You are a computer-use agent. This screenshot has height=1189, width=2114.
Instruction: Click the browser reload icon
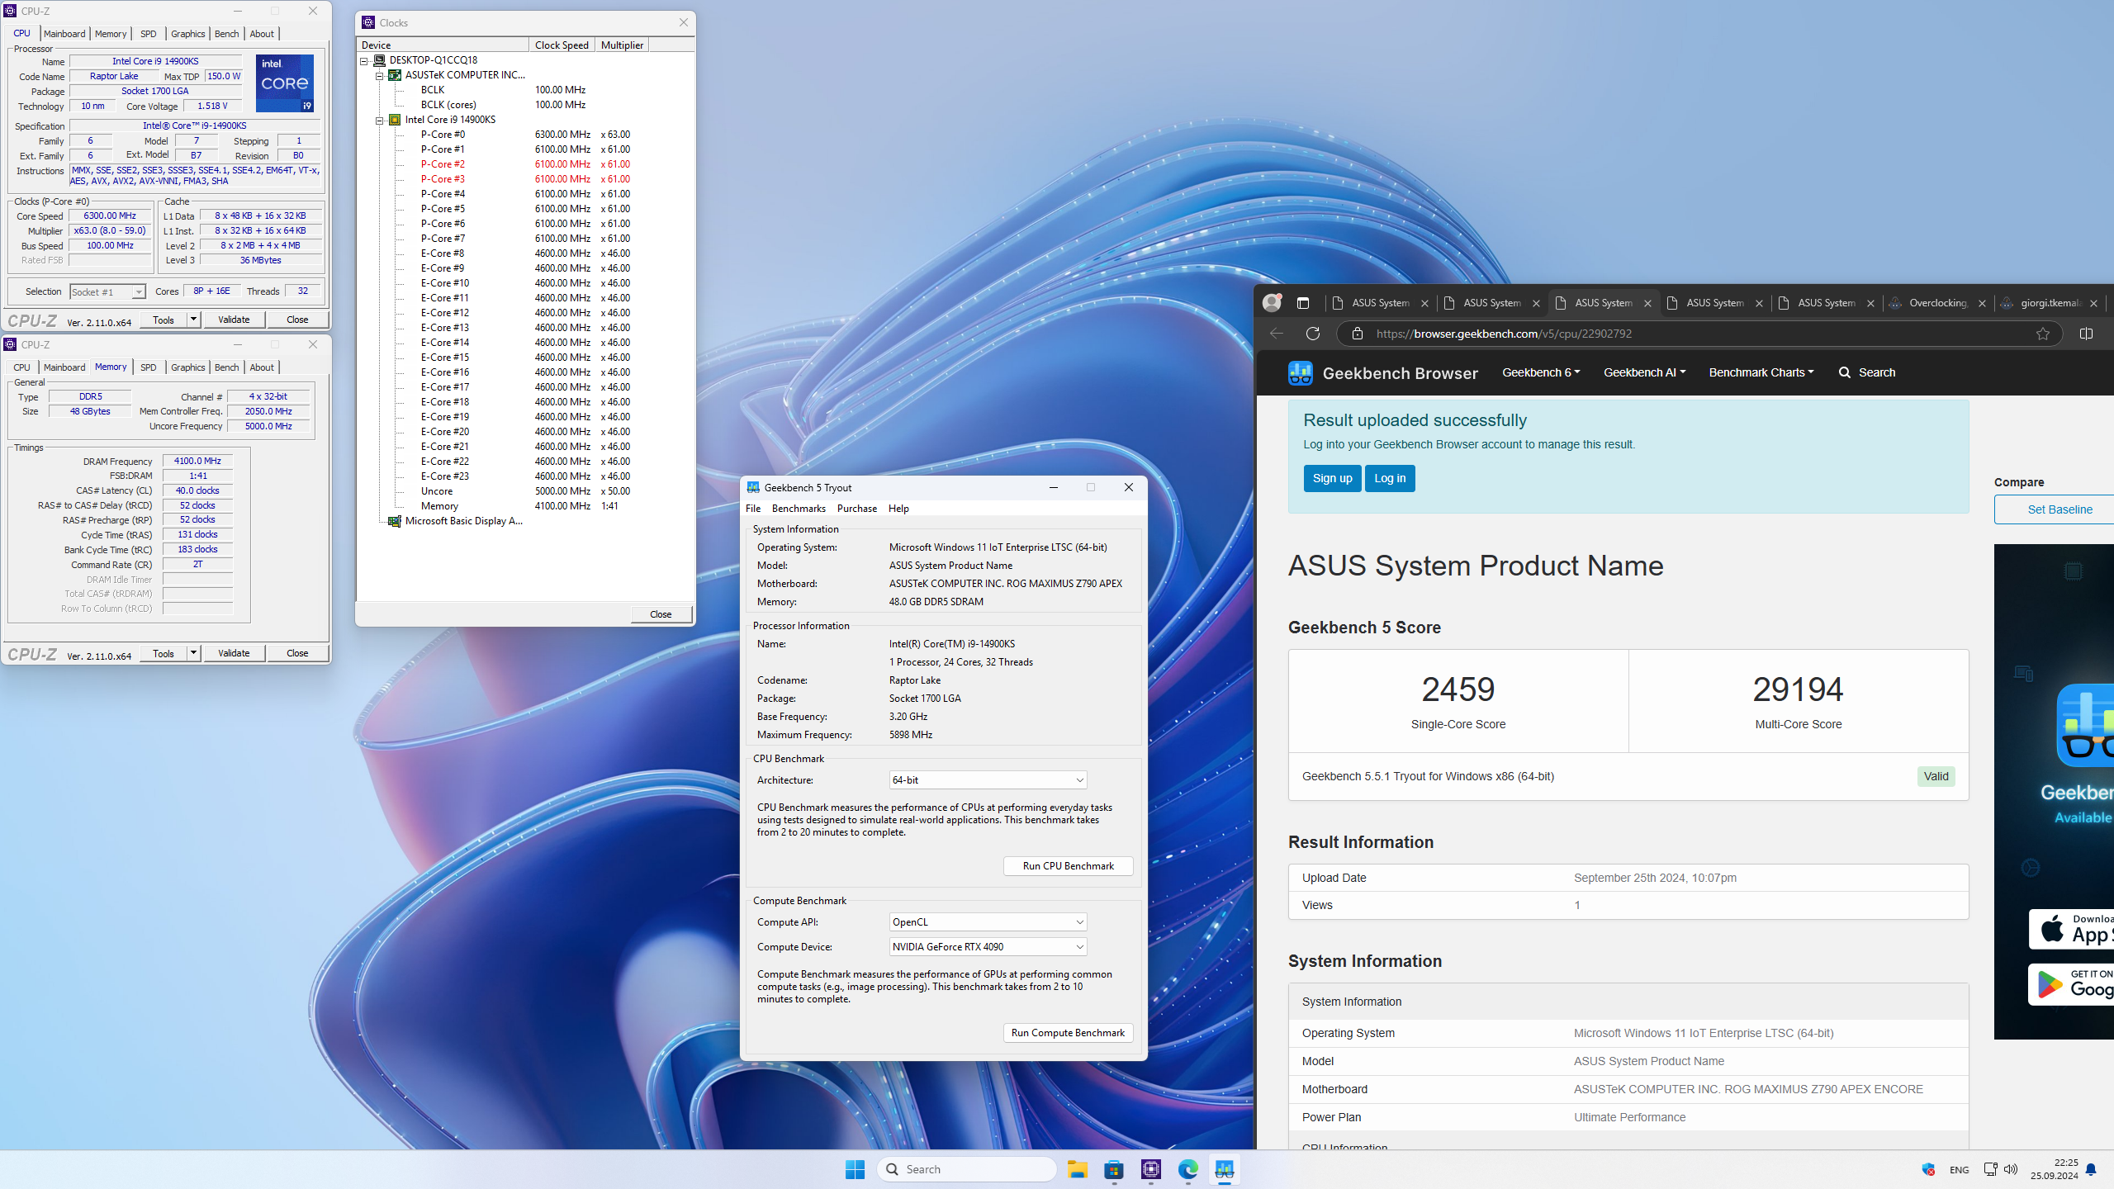tap(1313, 334)
